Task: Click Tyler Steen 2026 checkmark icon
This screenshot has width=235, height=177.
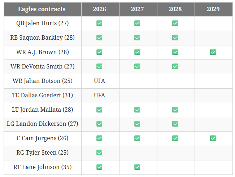Action: click(99, 152)
